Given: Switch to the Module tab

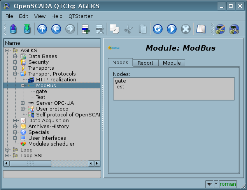Looking at the screenshot, I should [x=172, y=63].
